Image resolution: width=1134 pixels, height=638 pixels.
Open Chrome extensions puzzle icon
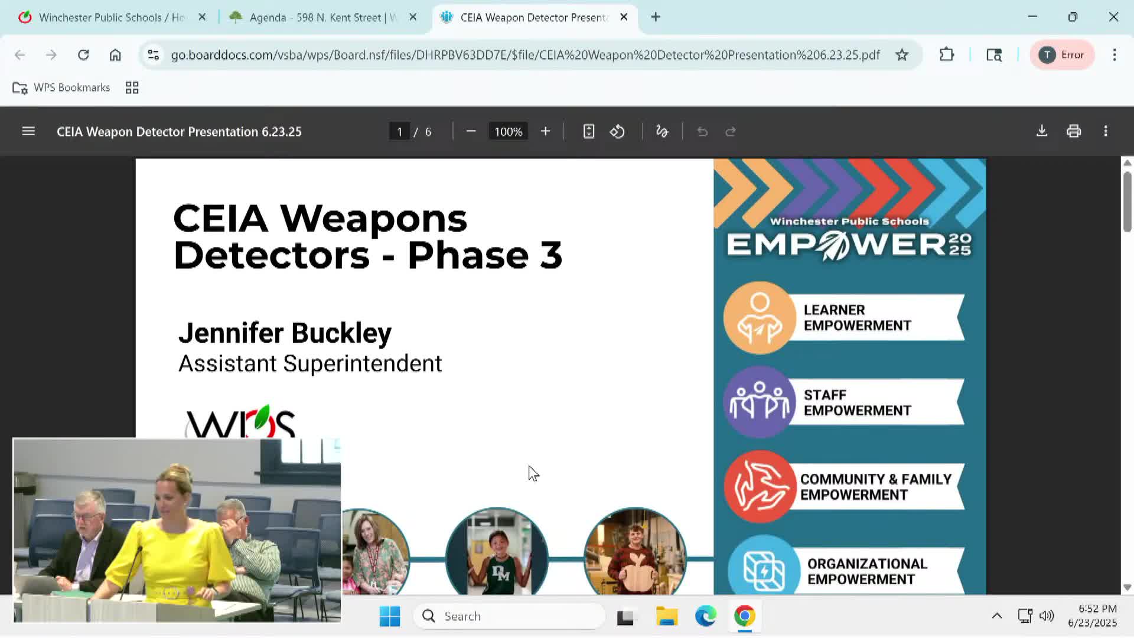click(x=947, y=55)
